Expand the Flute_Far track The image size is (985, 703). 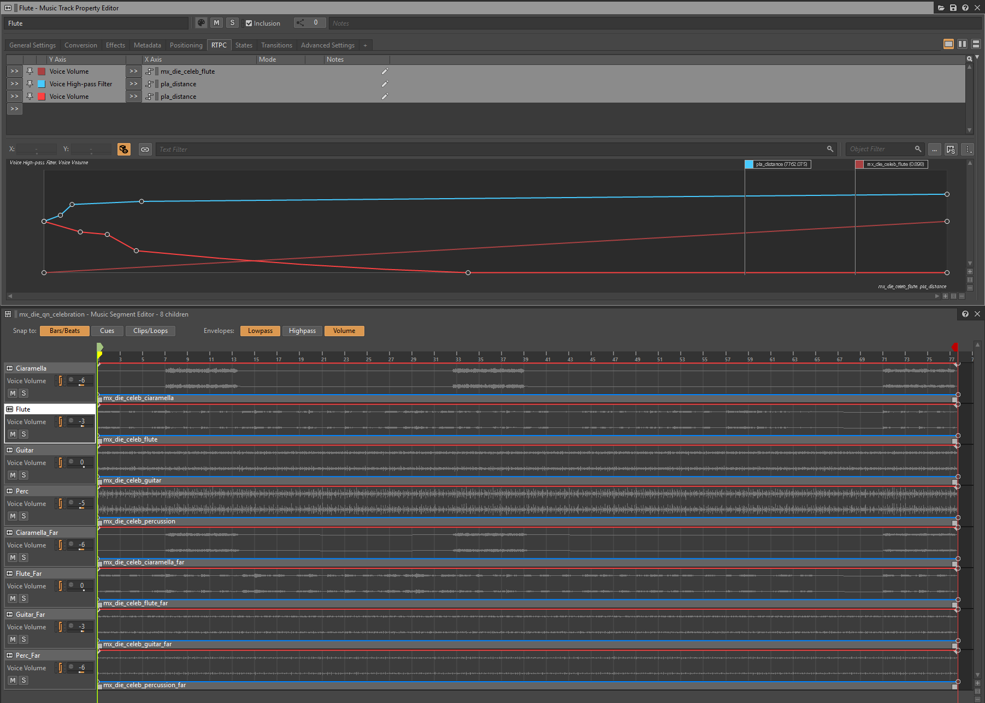pyautogui.click(x=10, y=574)
